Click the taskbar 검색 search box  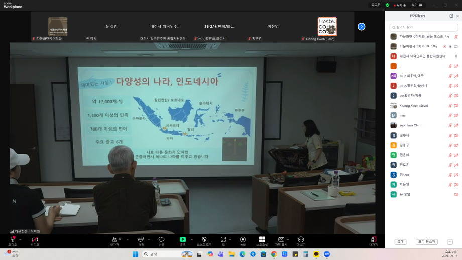pyautogui.click(x=167, y=254)
